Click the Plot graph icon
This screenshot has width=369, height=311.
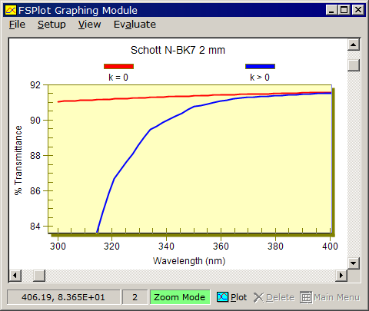coord(222,297)
